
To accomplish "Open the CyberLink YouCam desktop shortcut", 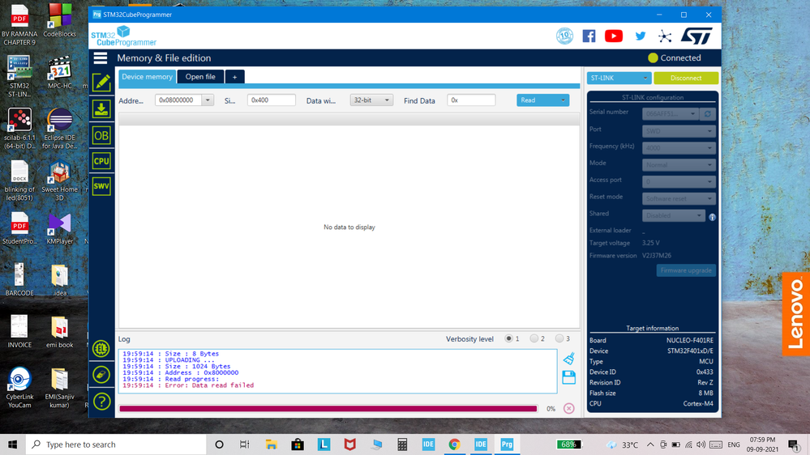I will (19, 387).
